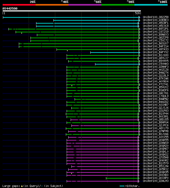Click the UniRef100_Q118L9 label
The width and height of the screenshot is (170, 188).
(156, 76)
